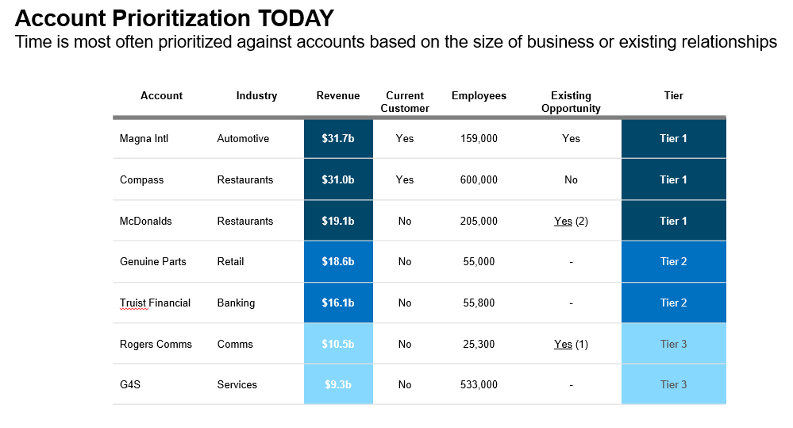Select the Existing Opportunity column header

pos(571,102)
